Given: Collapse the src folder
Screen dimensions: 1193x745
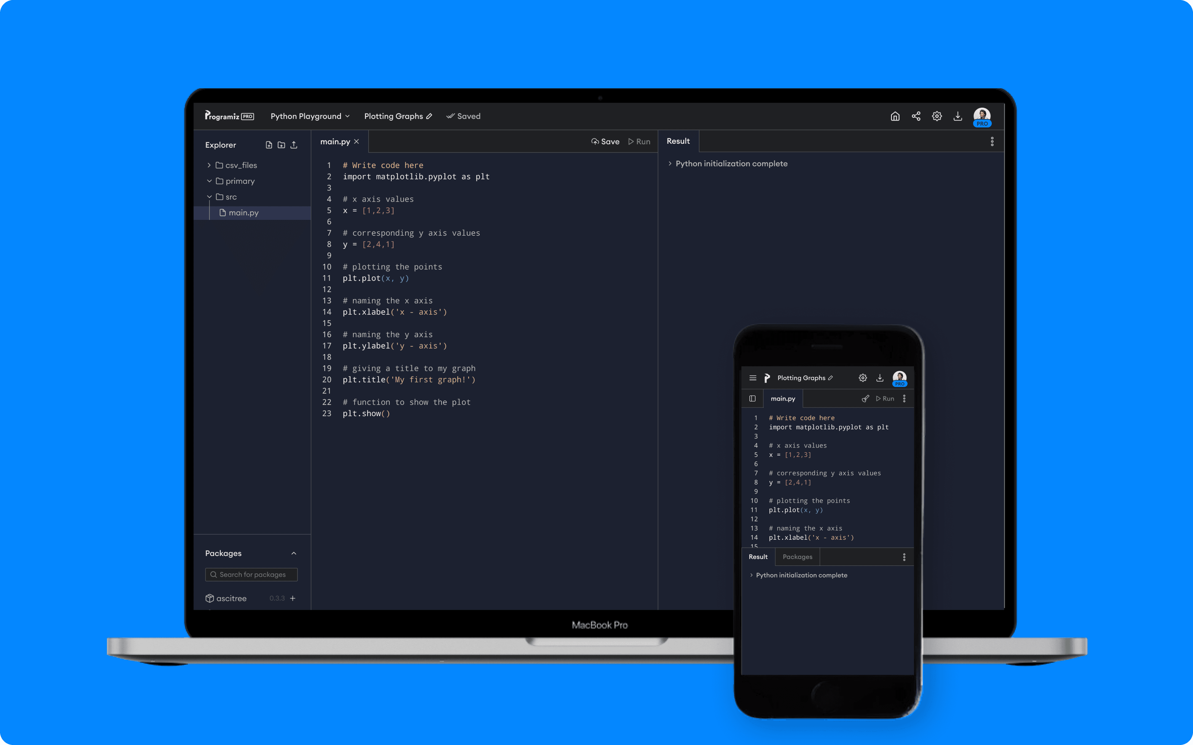Looking at the screenshot, I should 209,196.
